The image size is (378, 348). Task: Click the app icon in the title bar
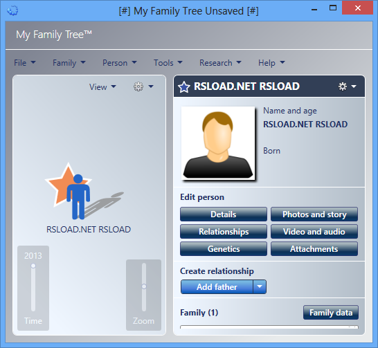point(12,11)
